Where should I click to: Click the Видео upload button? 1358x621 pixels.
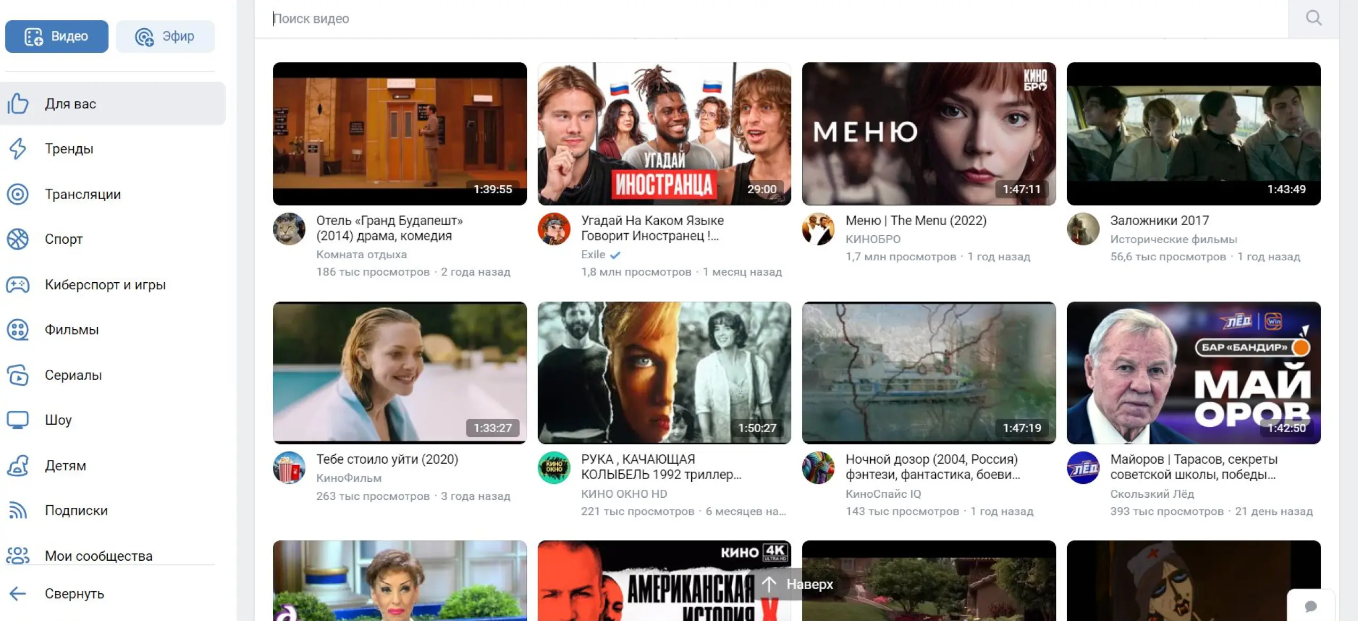pos(57,36)
